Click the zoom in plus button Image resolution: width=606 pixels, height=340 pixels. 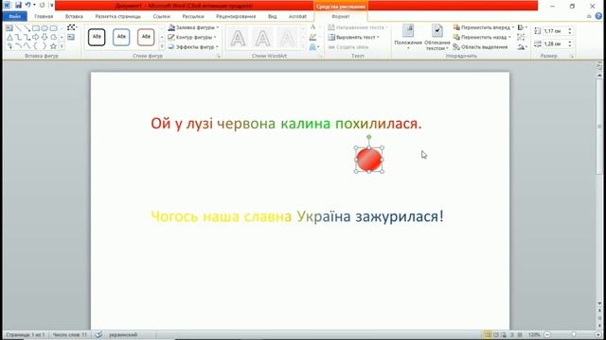coord(598,335)
